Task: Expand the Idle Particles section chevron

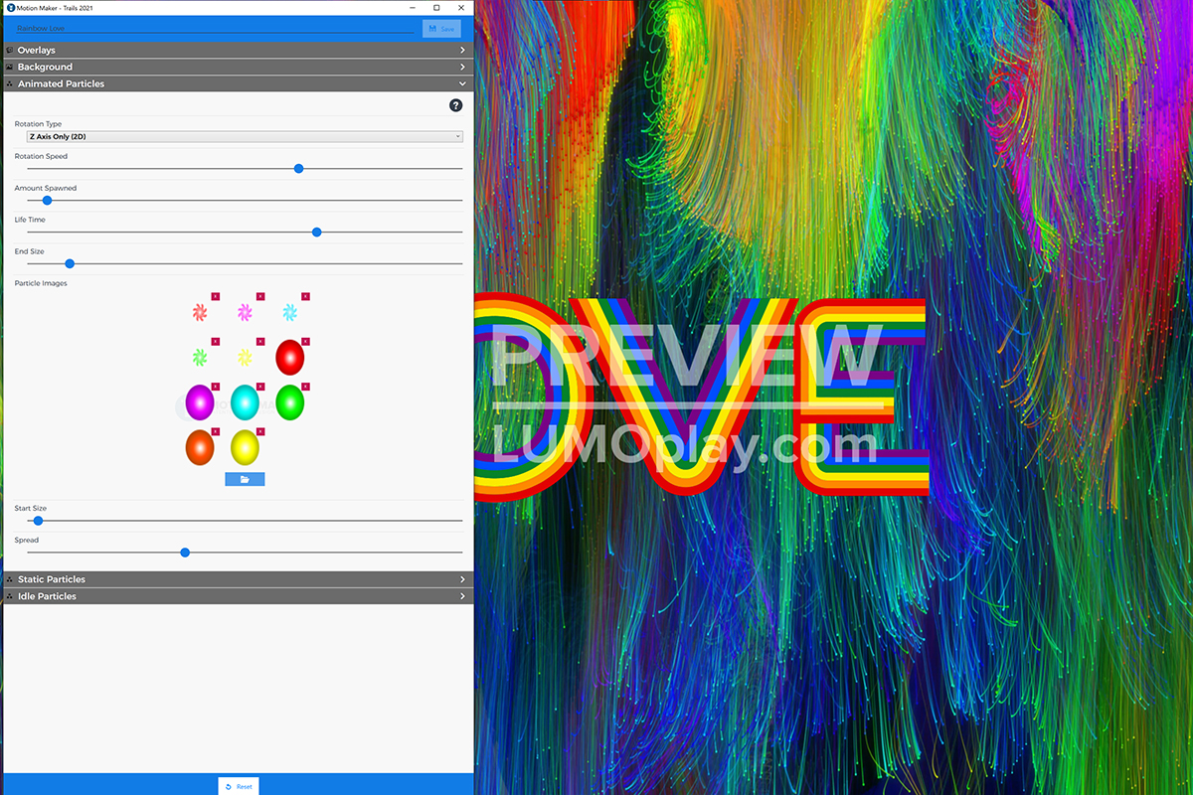Action: [x=462, y=596]
